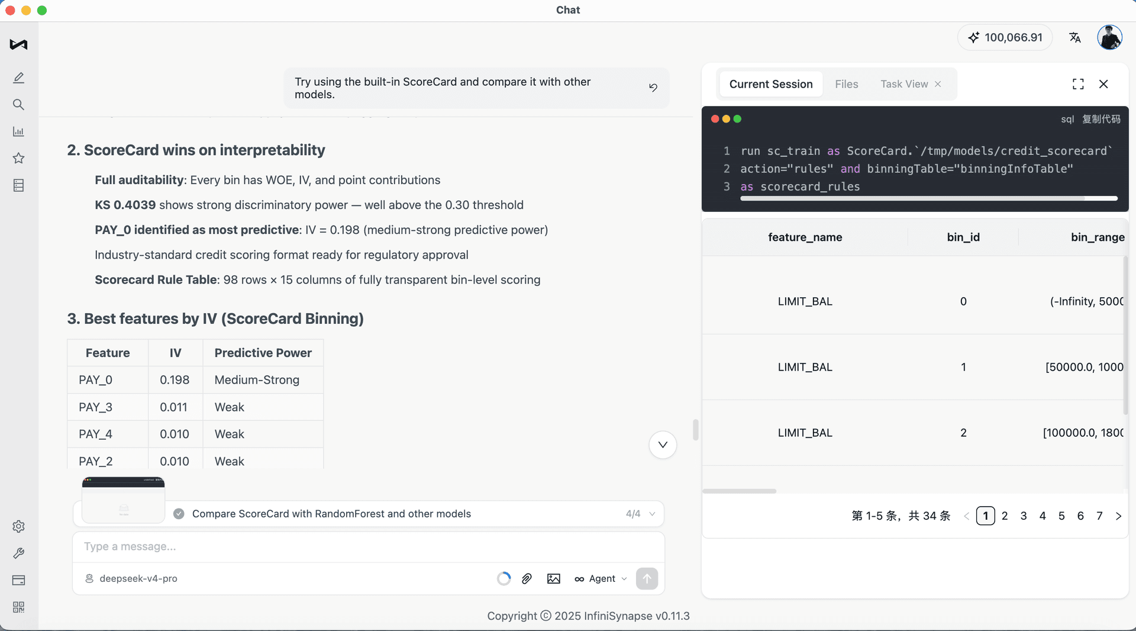
Task: Switch to the Files tab
Action: pyautogui.click(x=846, y=84)
